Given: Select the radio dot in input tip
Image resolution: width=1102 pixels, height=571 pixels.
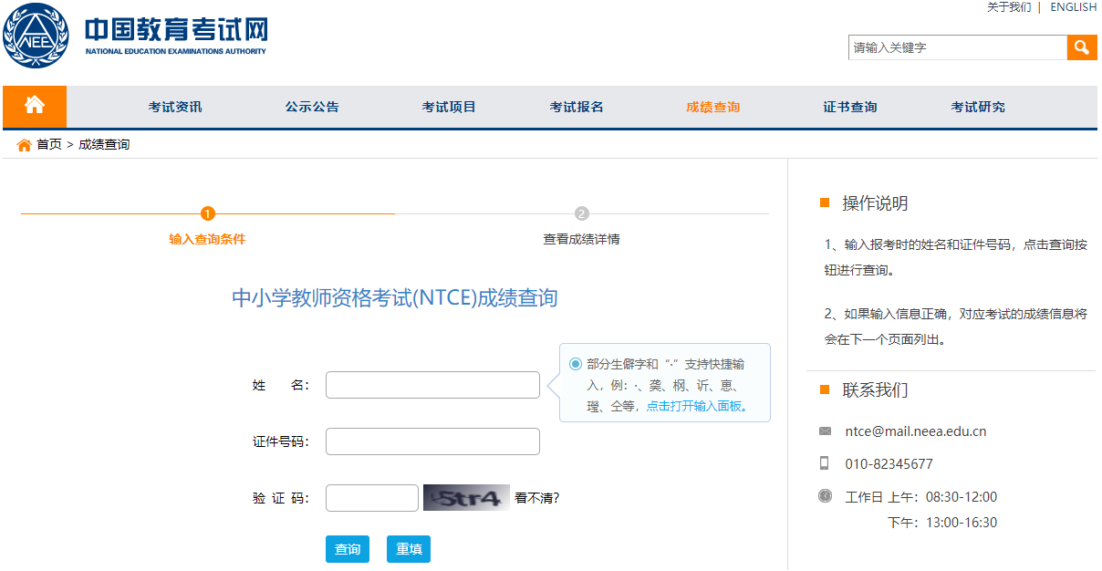Looking at the screenshot, I should coord(576,364).
